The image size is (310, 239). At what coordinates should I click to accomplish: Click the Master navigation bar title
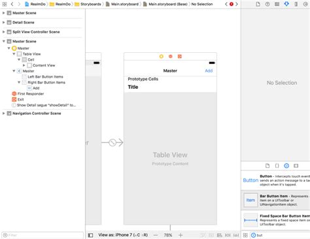point(170,71)
